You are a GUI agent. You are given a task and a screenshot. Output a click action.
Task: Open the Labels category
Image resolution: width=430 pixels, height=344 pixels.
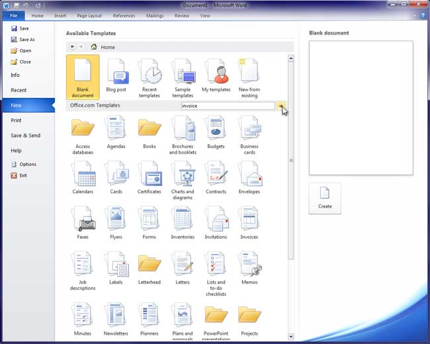tap(116, 269)
